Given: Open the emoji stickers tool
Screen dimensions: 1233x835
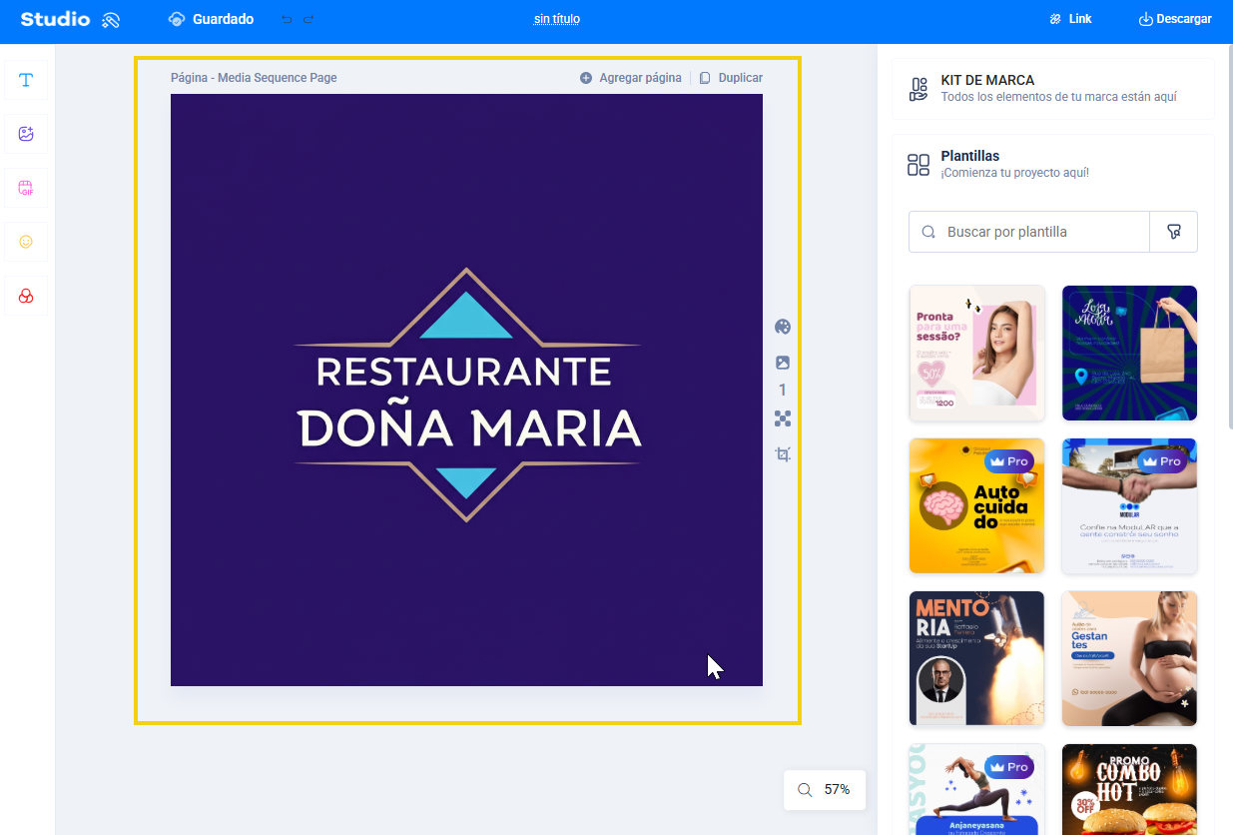Looking at the screenshot, I should [26, 242].
